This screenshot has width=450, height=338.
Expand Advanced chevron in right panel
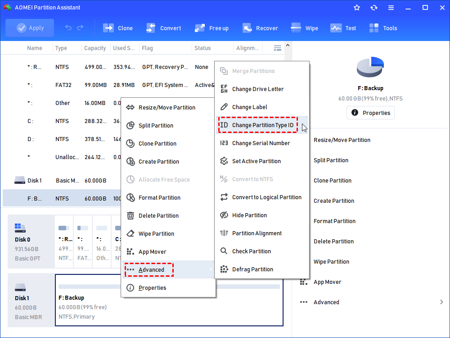coord(441,302)
